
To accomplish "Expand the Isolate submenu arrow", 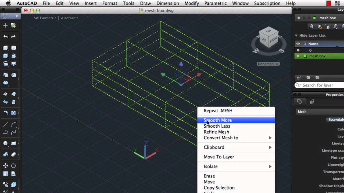I will tap(270, 166).
